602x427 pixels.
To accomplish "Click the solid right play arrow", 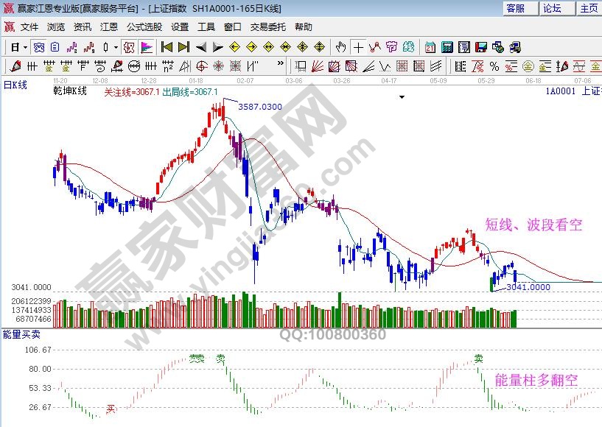I will (217, 47).
